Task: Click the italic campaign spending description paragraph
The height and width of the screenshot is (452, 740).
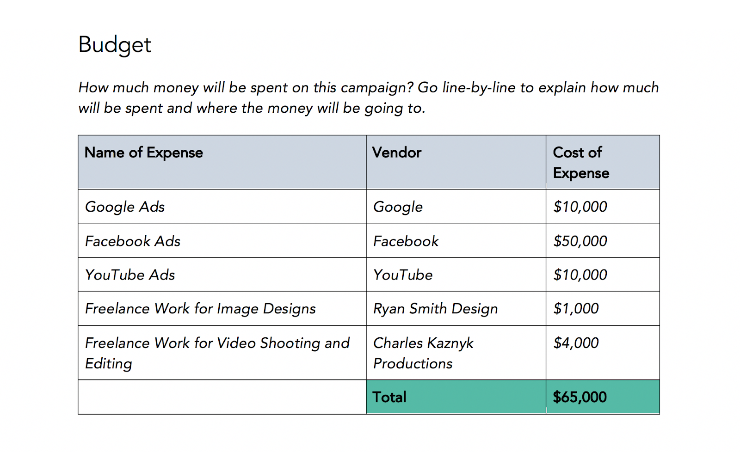Action: tap(368, 98)
